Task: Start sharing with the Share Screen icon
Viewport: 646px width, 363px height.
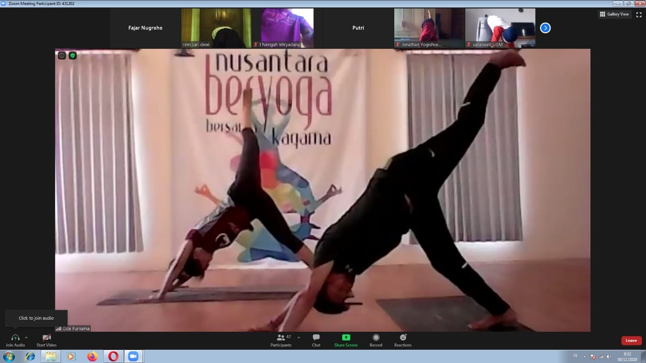Action: click(x=346, y=338)
